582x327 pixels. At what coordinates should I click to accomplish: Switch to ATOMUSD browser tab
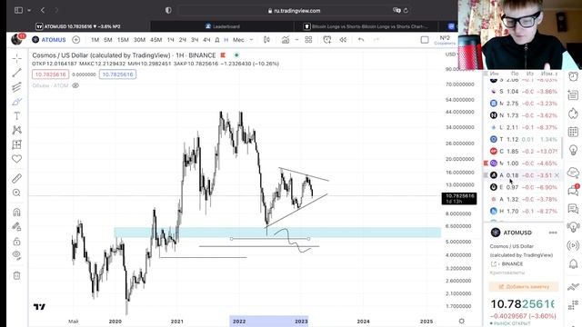click(x=78, y=26)
